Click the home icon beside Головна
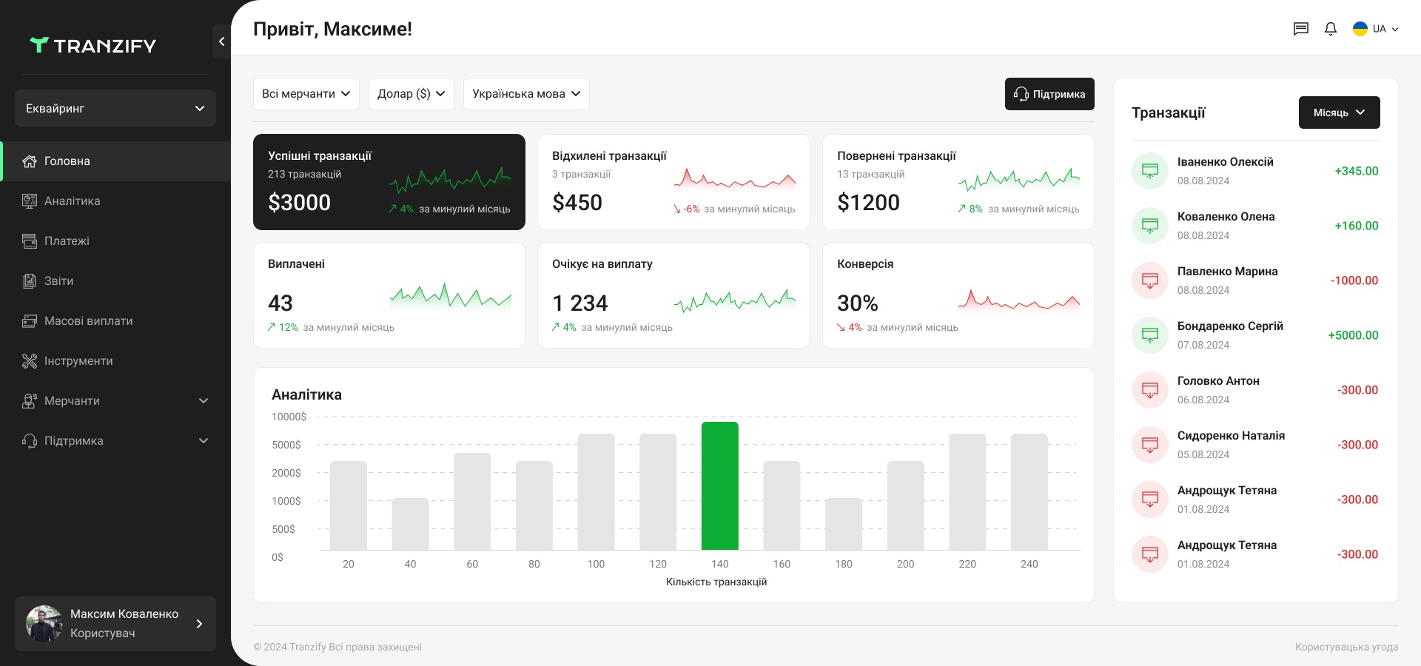Viewport: 1421px width, 666px height. pos(30,161)
